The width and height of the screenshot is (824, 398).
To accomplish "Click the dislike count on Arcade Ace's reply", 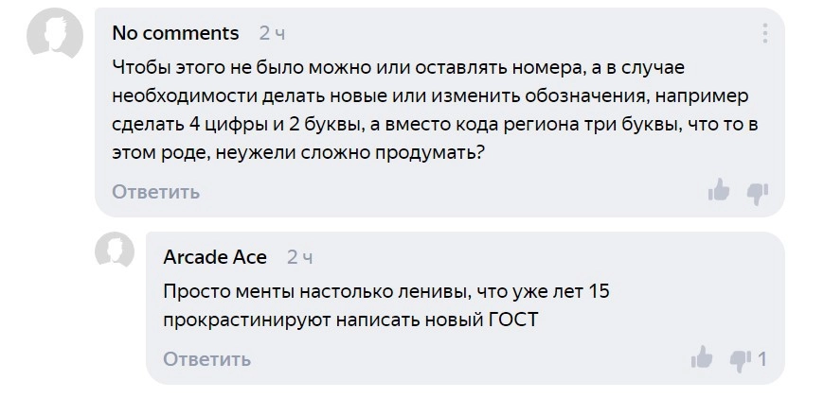I will point(762,359).
